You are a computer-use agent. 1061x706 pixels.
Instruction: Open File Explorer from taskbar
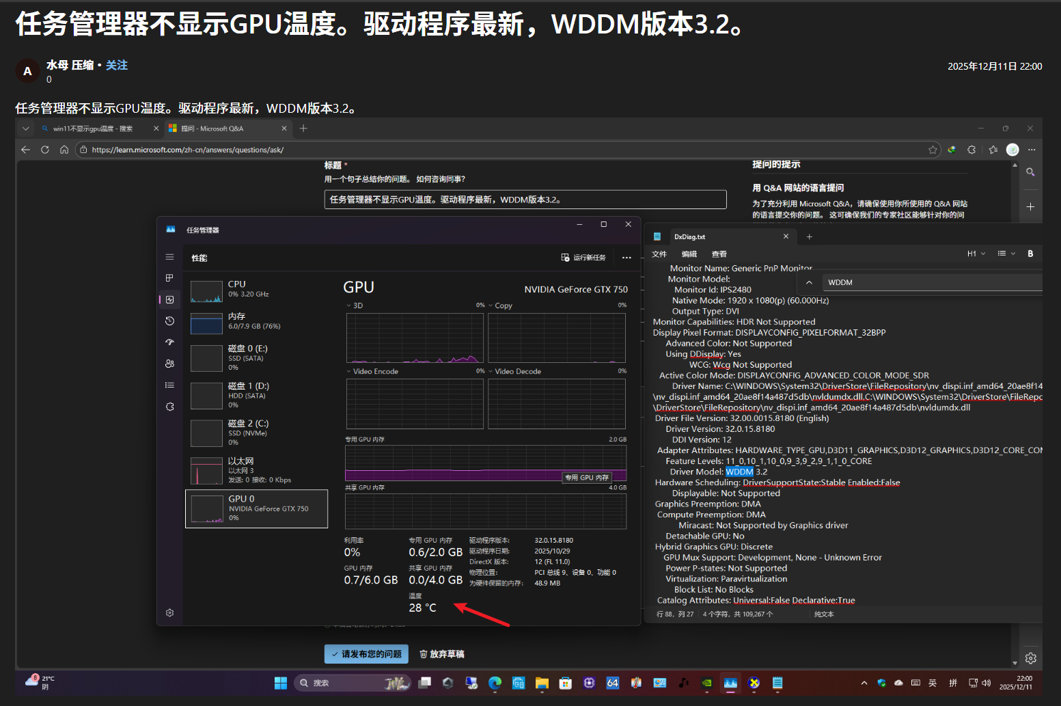542,683
